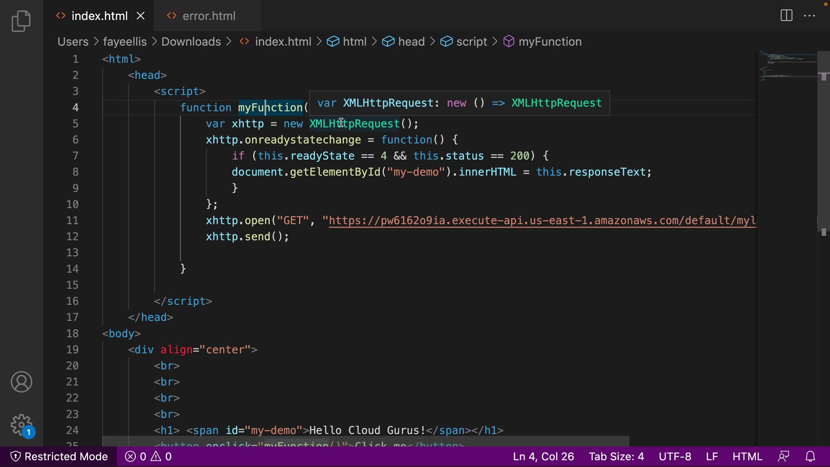Click the errors and warnings count indicator
The width and height of the screenshot is (830, 467).
[148, 457]
